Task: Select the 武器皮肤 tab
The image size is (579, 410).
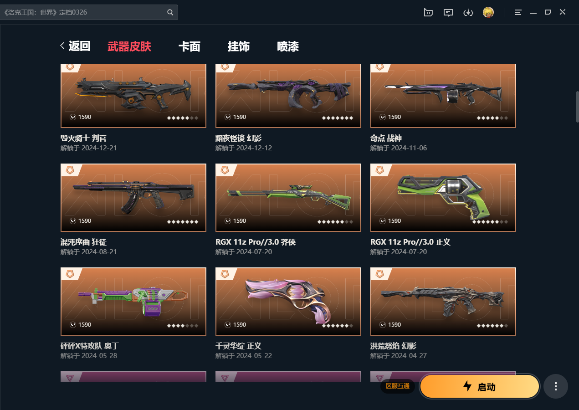Action: (129, 46)
